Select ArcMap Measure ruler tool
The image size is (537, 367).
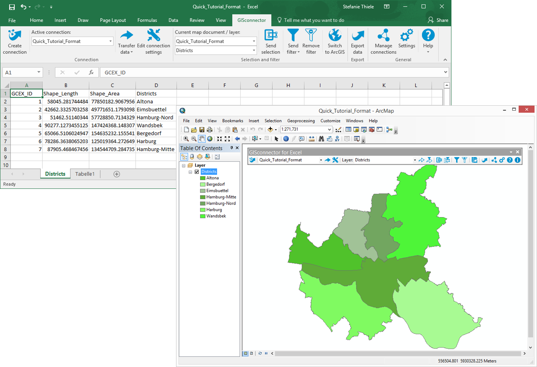[312, 139]
